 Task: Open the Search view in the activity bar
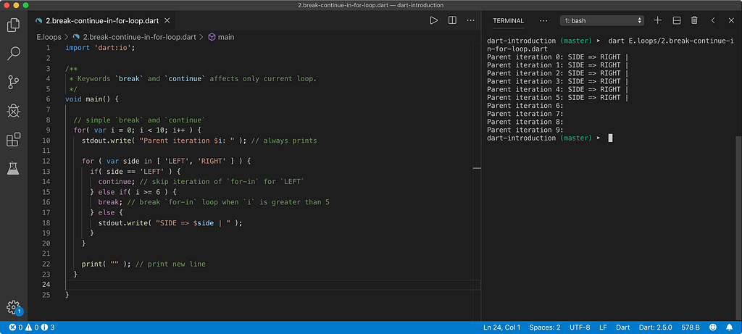coord(13,54)
